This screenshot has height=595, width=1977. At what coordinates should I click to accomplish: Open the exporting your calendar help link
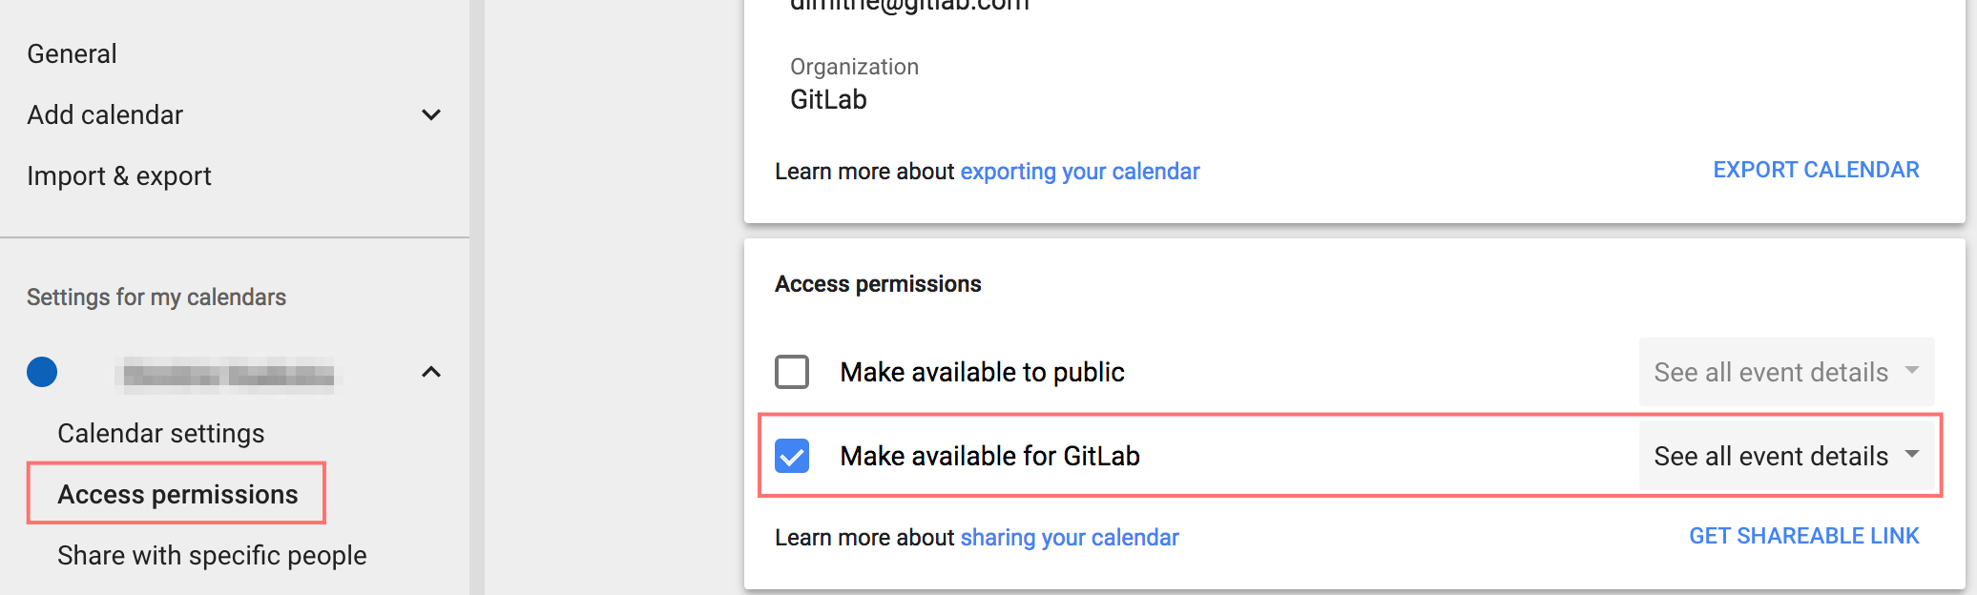[1080, 171]
